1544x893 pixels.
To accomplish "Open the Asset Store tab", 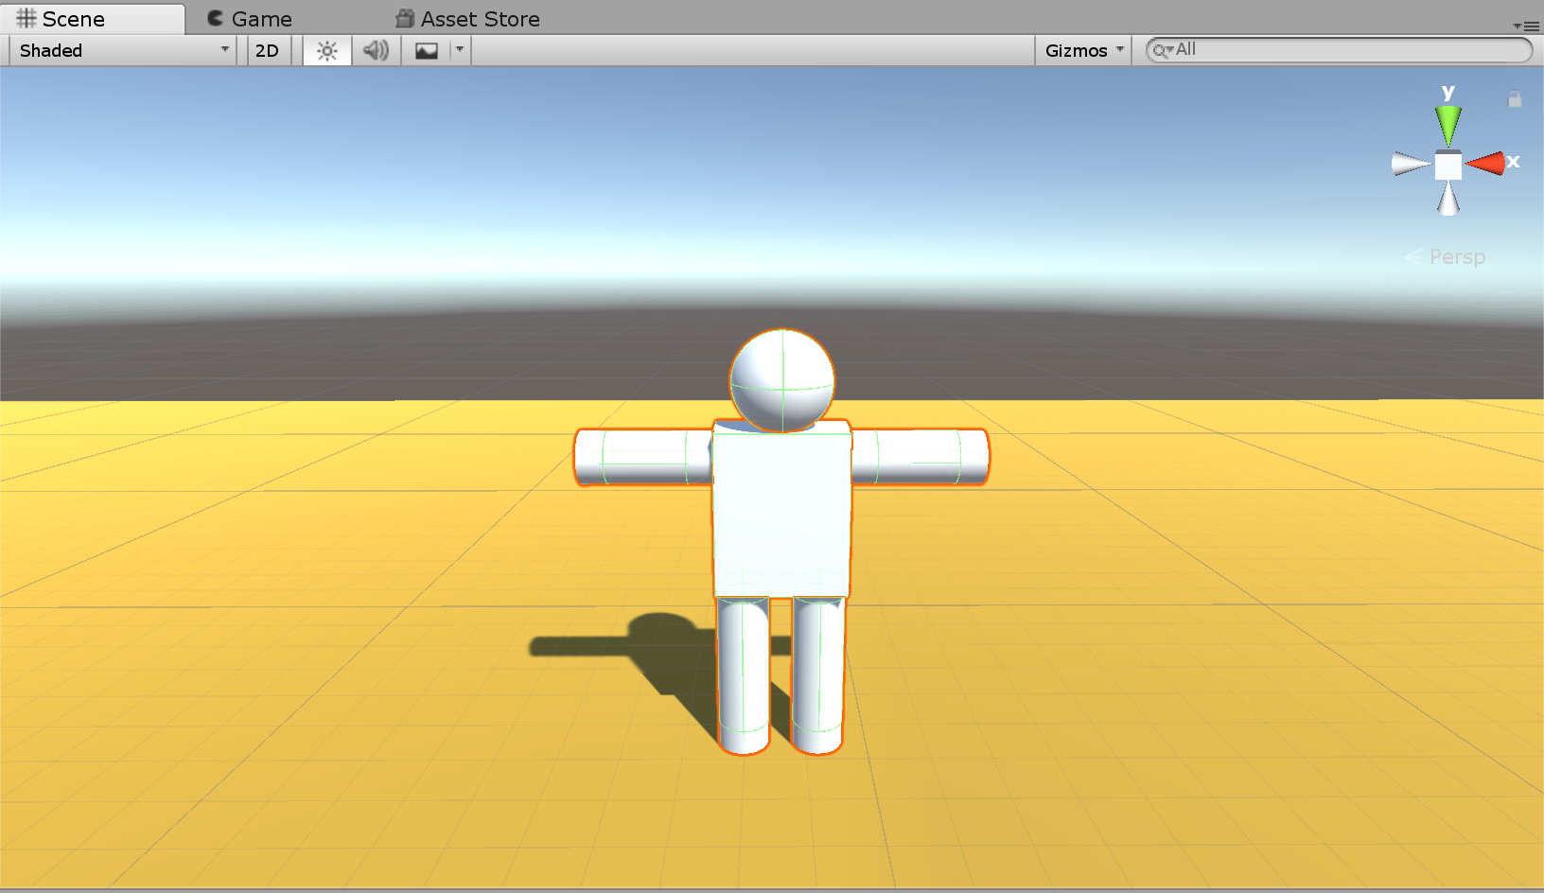I will (x=468, y=19).
